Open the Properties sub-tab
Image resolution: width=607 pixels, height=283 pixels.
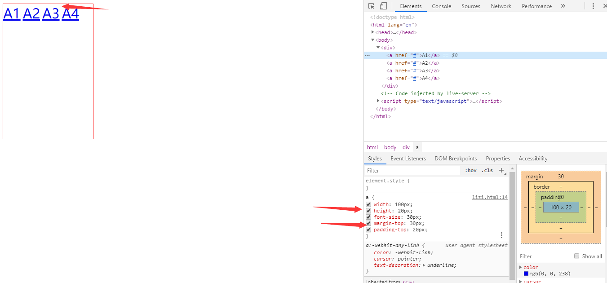[x=498, y=159]
